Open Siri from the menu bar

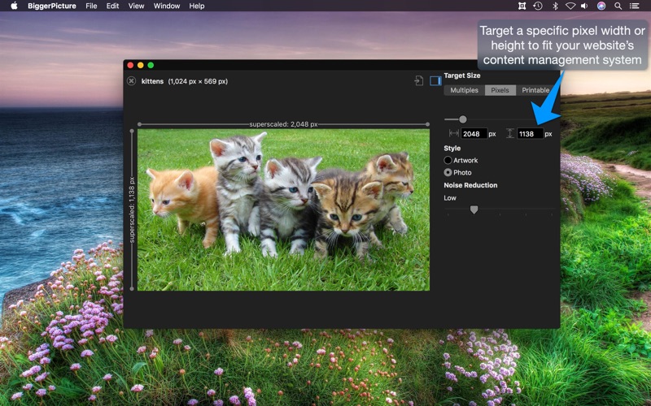click(x=601, y=6)
